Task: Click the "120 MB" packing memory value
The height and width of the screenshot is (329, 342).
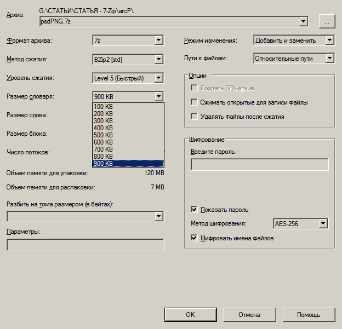Action: [154, 173]
